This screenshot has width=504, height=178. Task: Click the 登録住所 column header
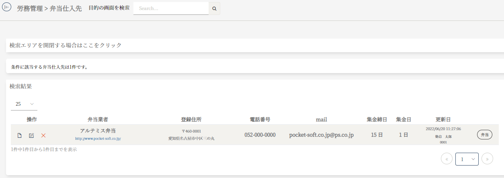coord(191,119)
